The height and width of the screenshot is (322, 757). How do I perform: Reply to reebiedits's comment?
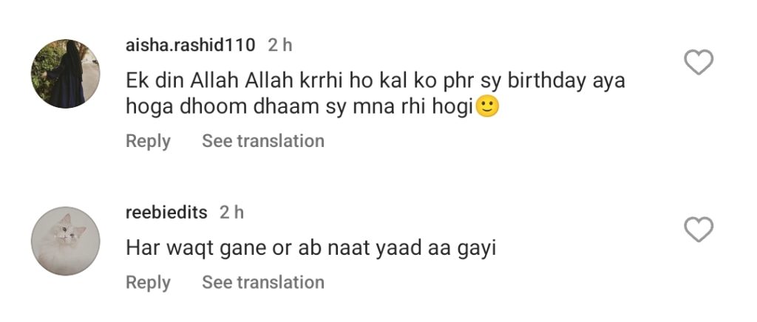(148, 282)
